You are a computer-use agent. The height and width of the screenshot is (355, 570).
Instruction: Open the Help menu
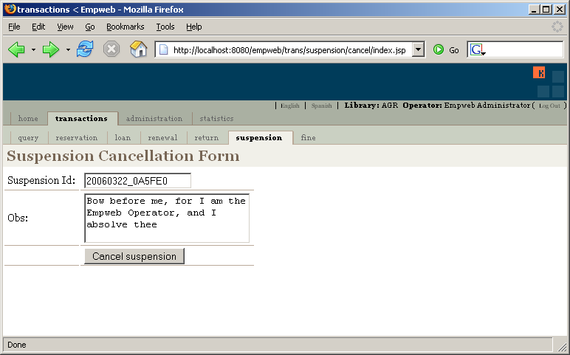click(193, 27)
